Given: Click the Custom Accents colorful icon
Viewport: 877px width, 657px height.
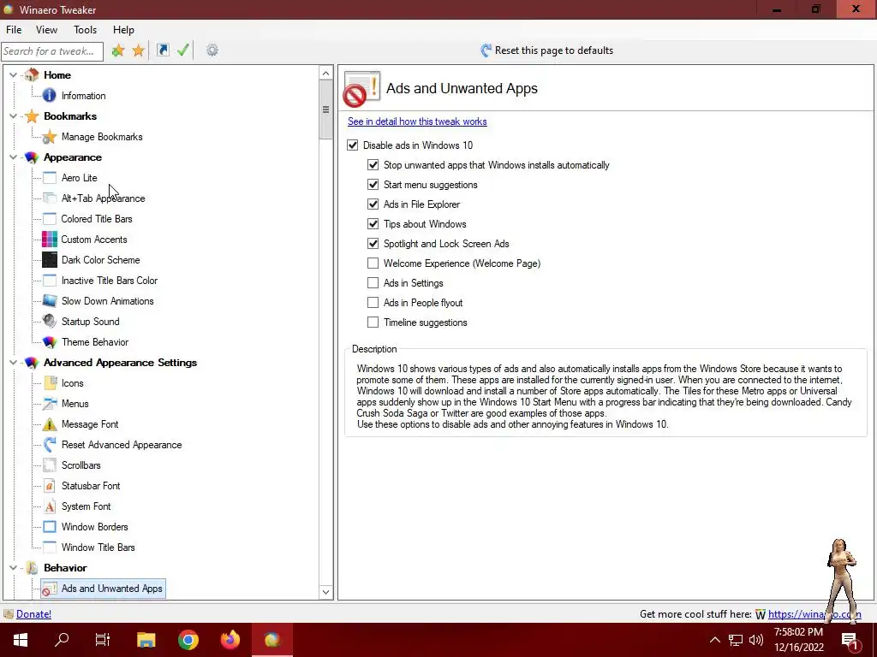Looking at the screenshot, I should [x=49, y=240].
